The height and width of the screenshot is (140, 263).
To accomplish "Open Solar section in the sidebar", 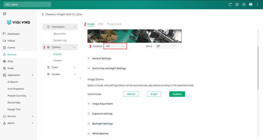I will tap(10, 61).
